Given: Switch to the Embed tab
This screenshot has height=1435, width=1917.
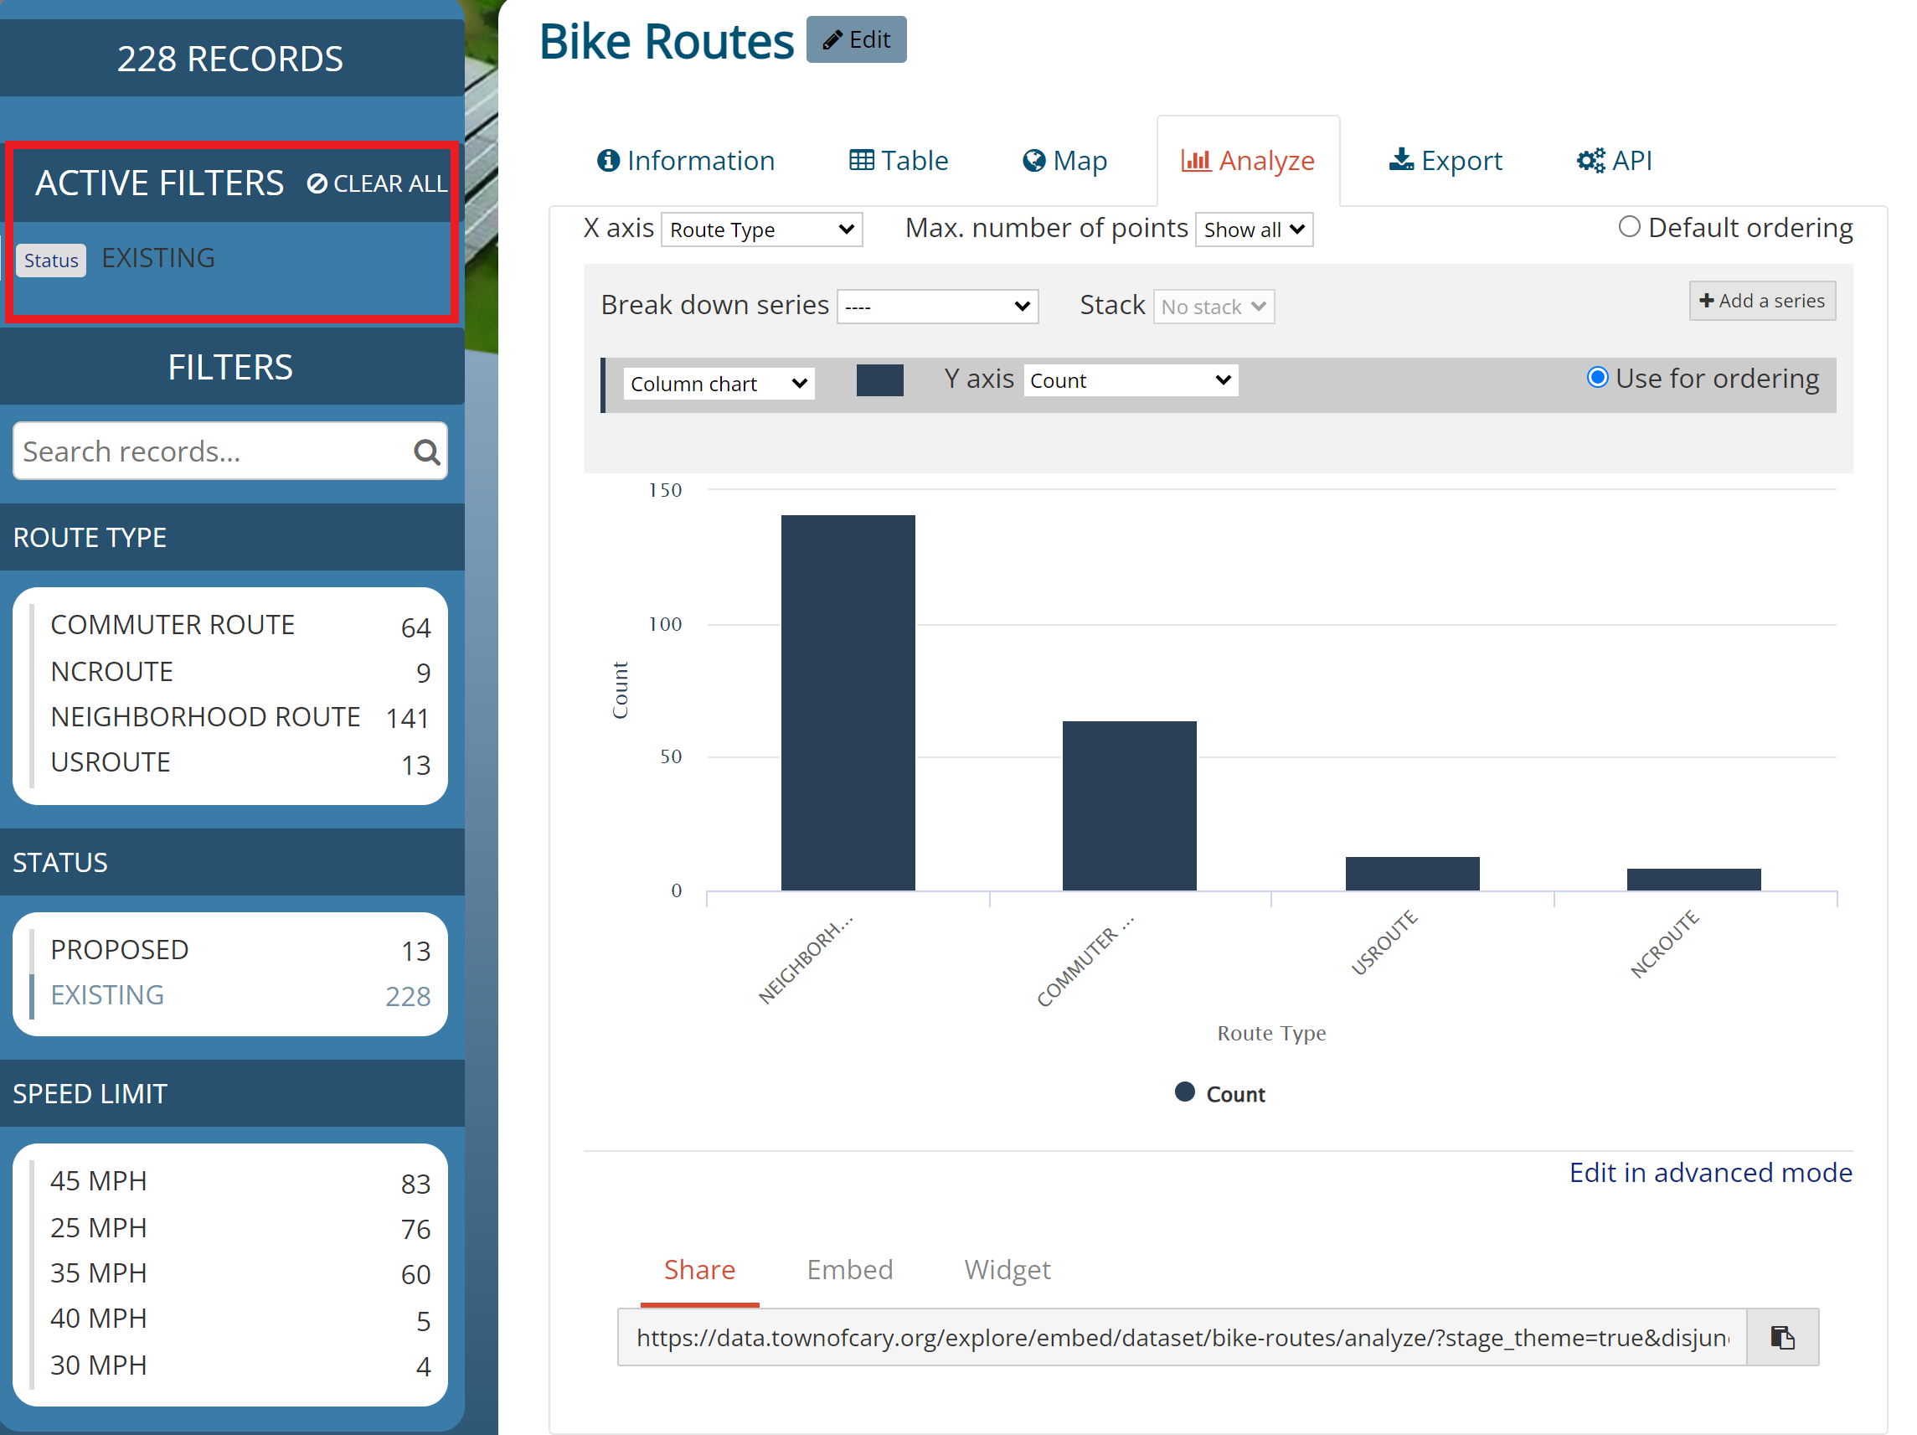Looking at the screenshot, I should 848,1269.
